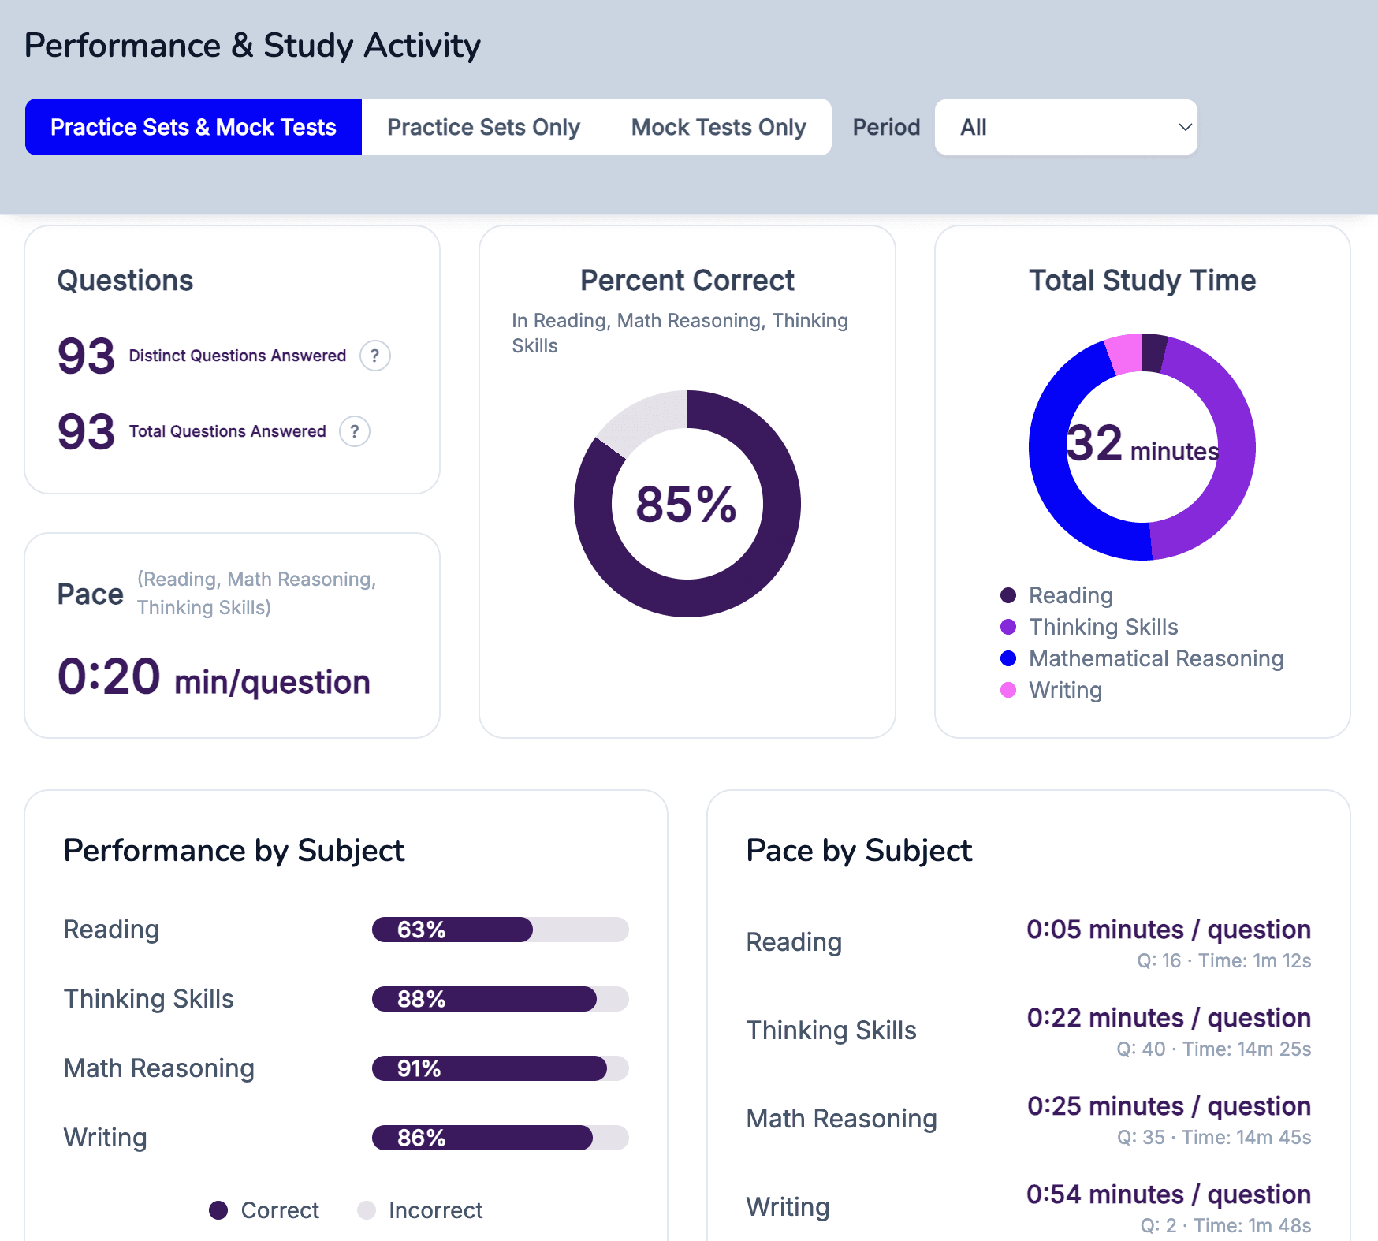This screenshot has width=1378, height=1241.
Task: Click the Mathematical Reasoning legend dot
Action: coord(1007,658)
